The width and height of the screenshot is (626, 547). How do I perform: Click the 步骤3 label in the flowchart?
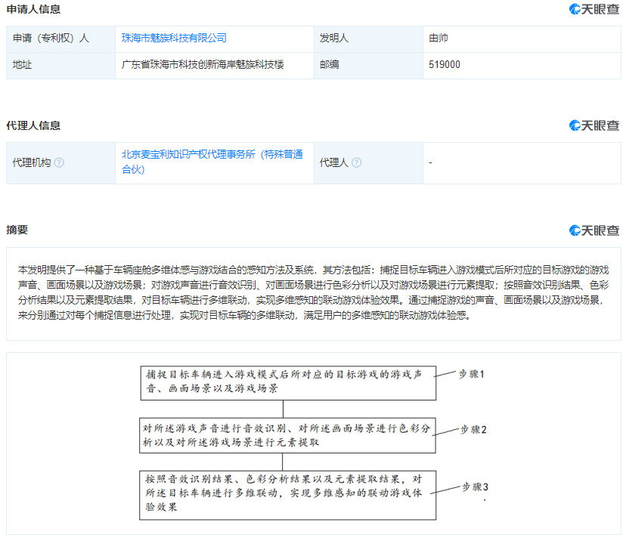coord(475,487)
